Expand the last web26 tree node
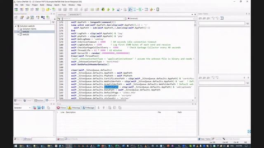Image resolution: width=264 pixels, height=148 pixels. click(x=18, y=35)
